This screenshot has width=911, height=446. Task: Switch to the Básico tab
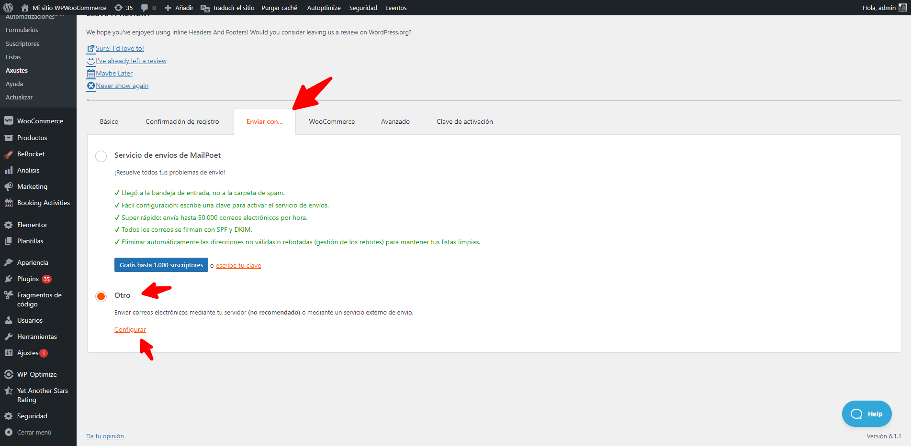click(x=109, y=121)
